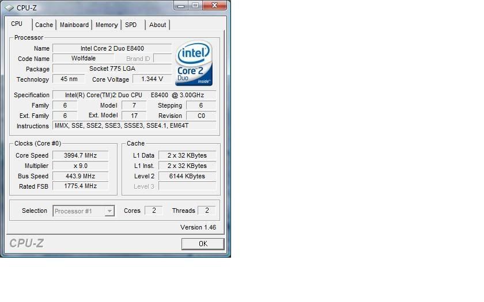
Task: Click the Core Speed value '3994.7 MHz'
Action: tap(80, 155)
